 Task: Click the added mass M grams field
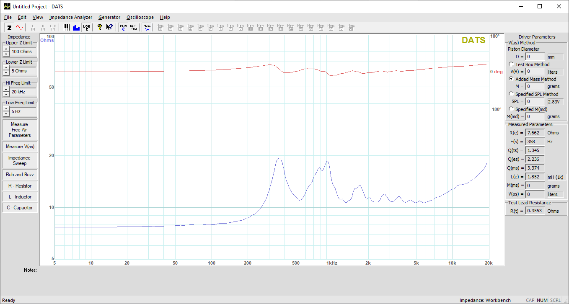535,87
